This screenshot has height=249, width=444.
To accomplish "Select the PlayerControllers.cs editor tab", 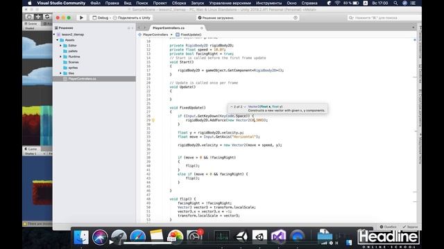I will 169,28.
